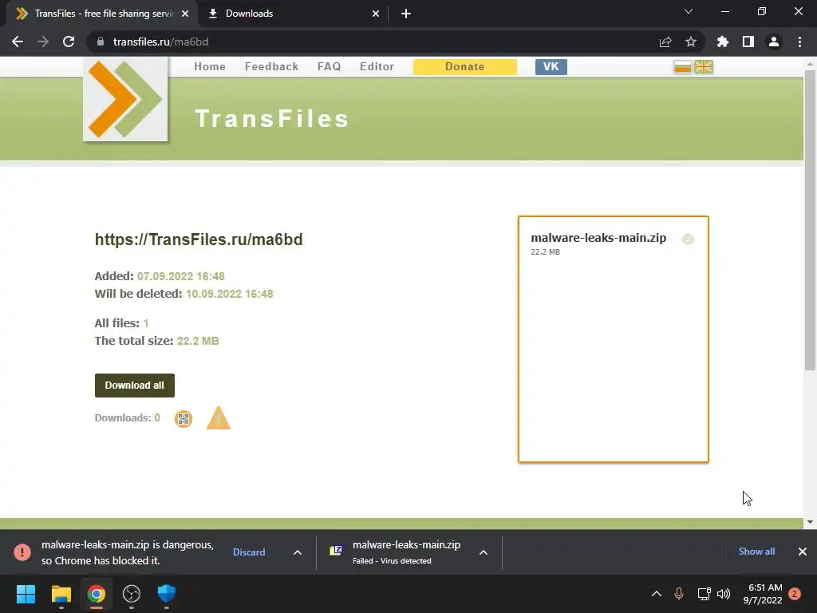Click the scrollbar down arrow
Screen dimensions: 817x613
click(x=810, y=522)
